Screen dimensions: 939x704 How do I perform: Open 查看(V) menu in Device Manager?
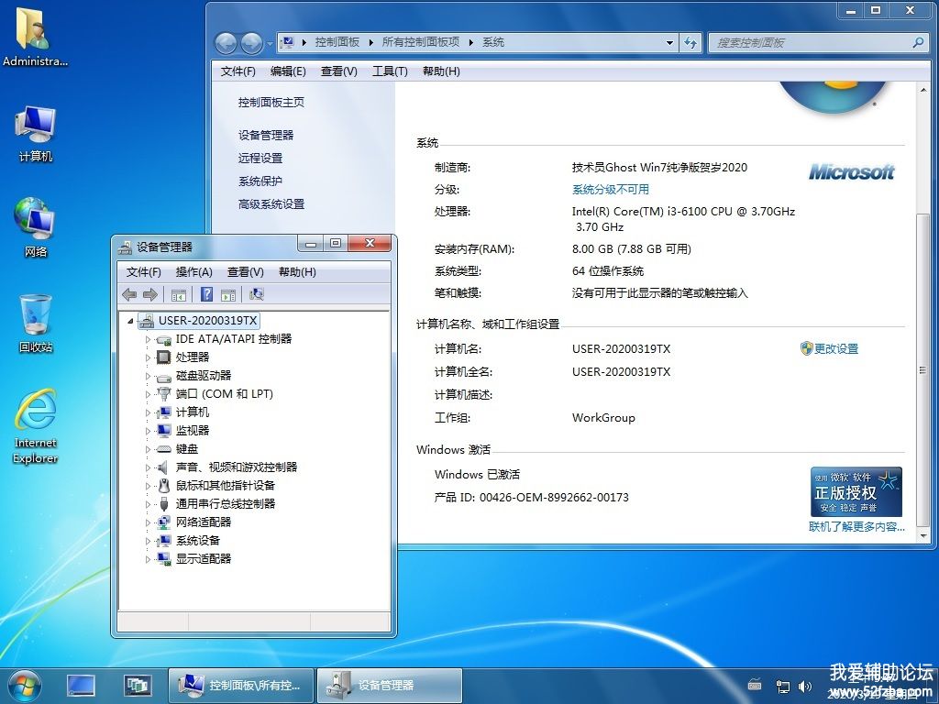[246, 272]
